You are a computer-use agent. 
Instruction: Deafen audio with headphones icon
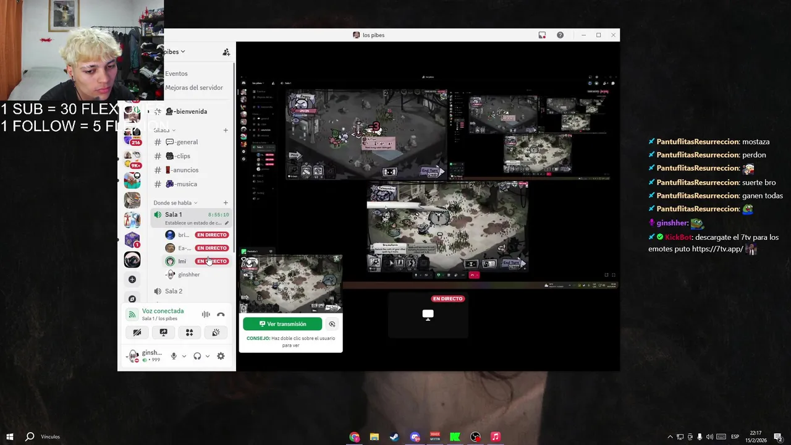pos(197,356)
